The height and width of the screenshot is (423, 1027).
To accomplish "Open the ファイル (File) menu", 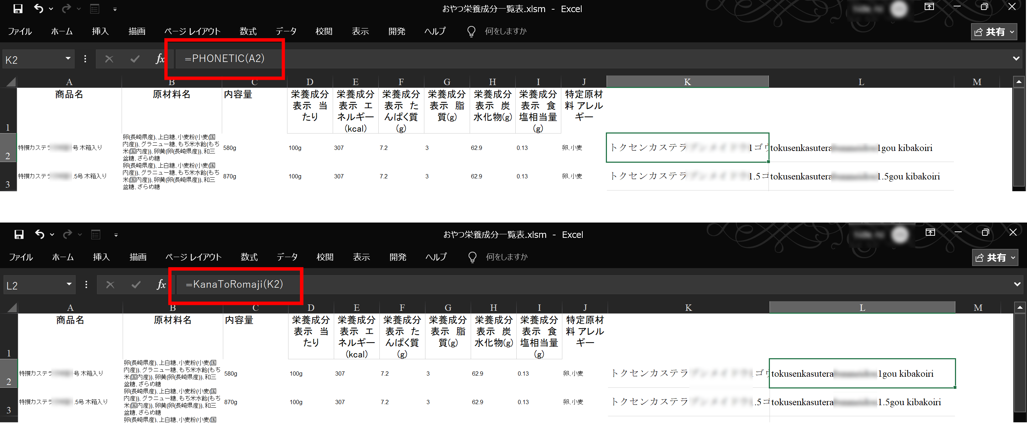I will click(20, 31).
